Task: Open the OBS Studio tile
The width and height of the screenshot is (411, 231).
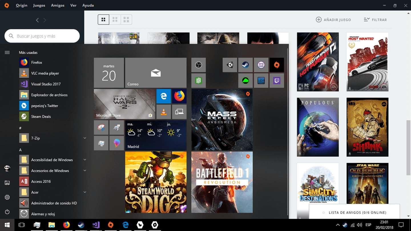Action: pos(198,65)
